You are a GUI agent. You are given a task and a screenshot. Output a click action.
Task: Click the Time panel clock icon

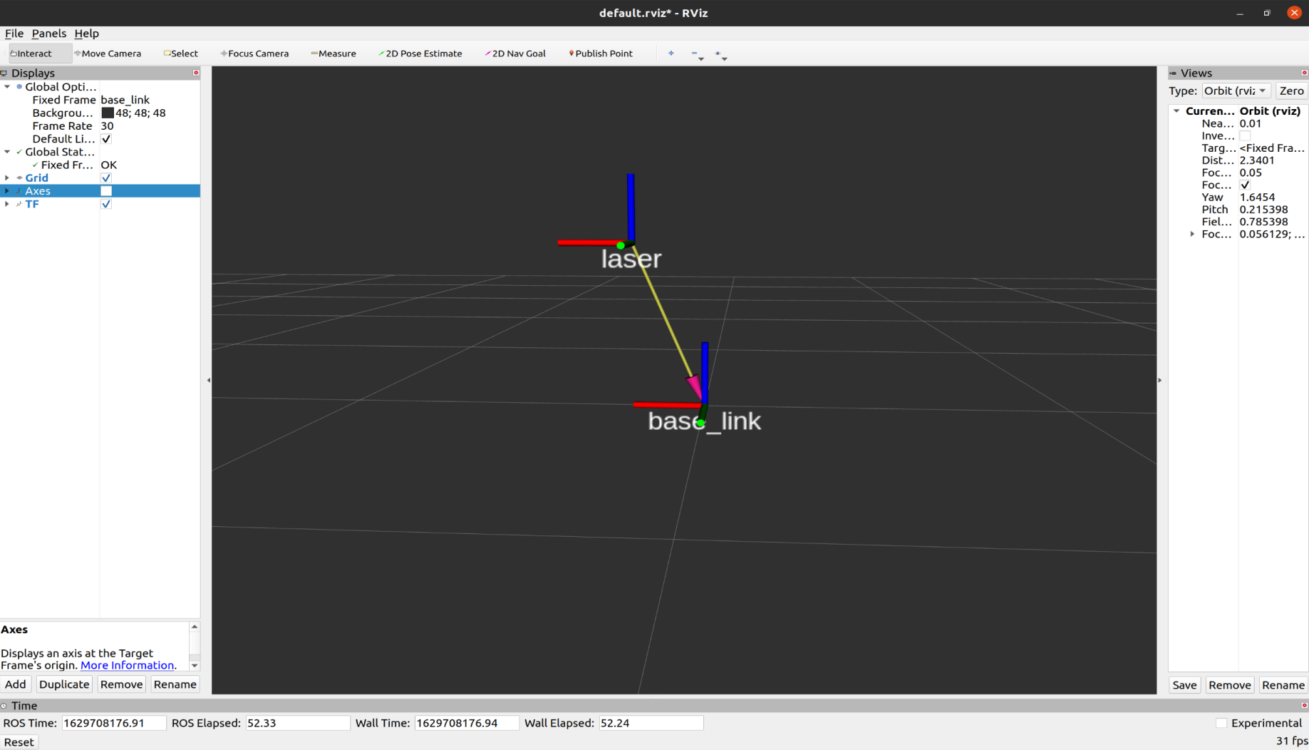pos(4,706)
